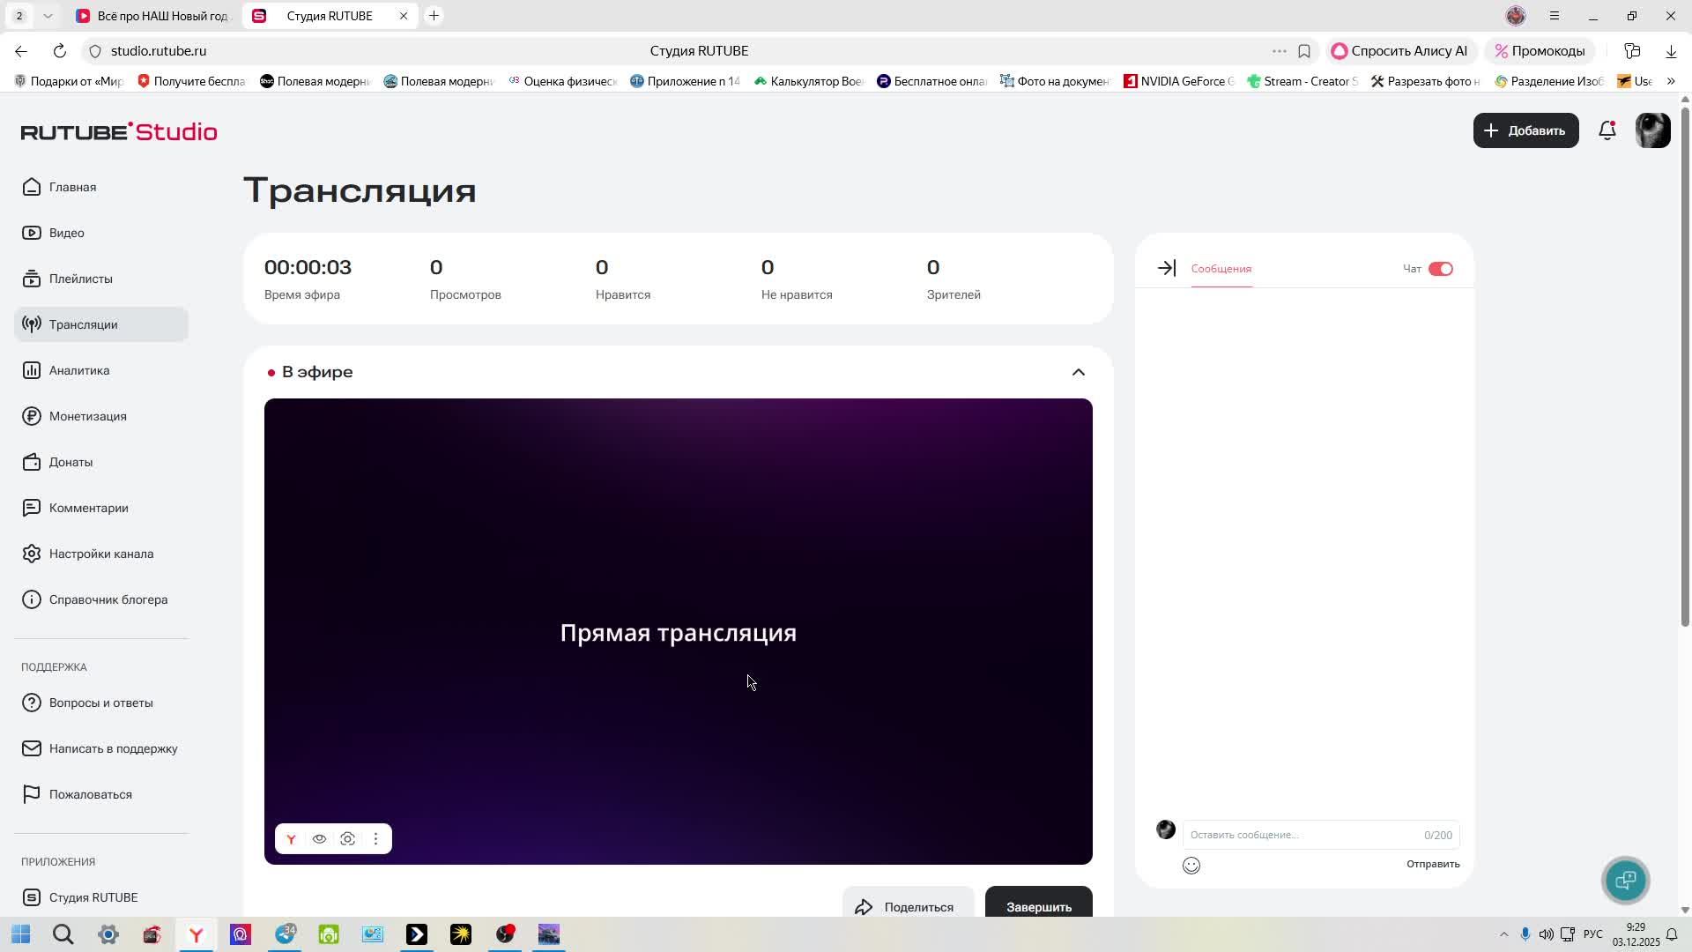Collapse the chat panel with the arrow icon
1692x952 pixels.
point(1166,268)
